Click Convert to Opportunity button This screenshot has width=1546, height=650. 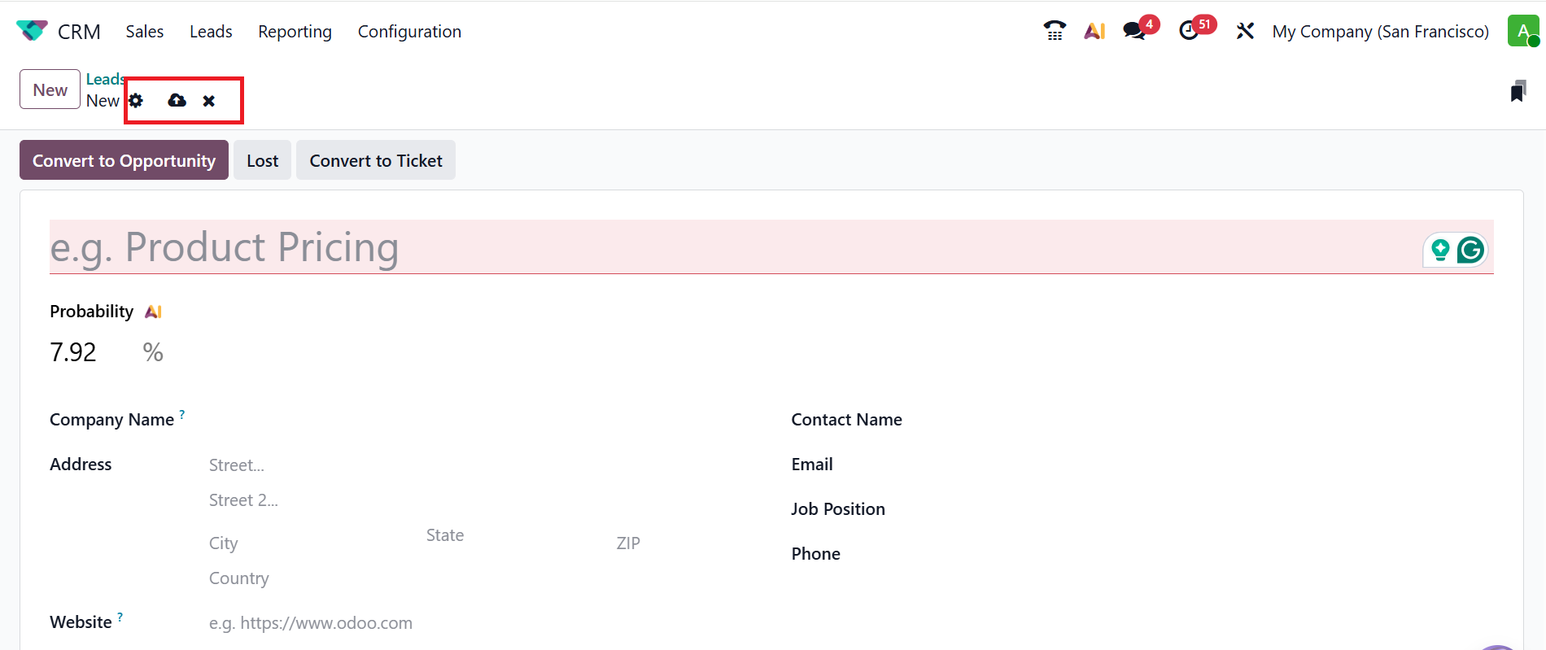124,160
